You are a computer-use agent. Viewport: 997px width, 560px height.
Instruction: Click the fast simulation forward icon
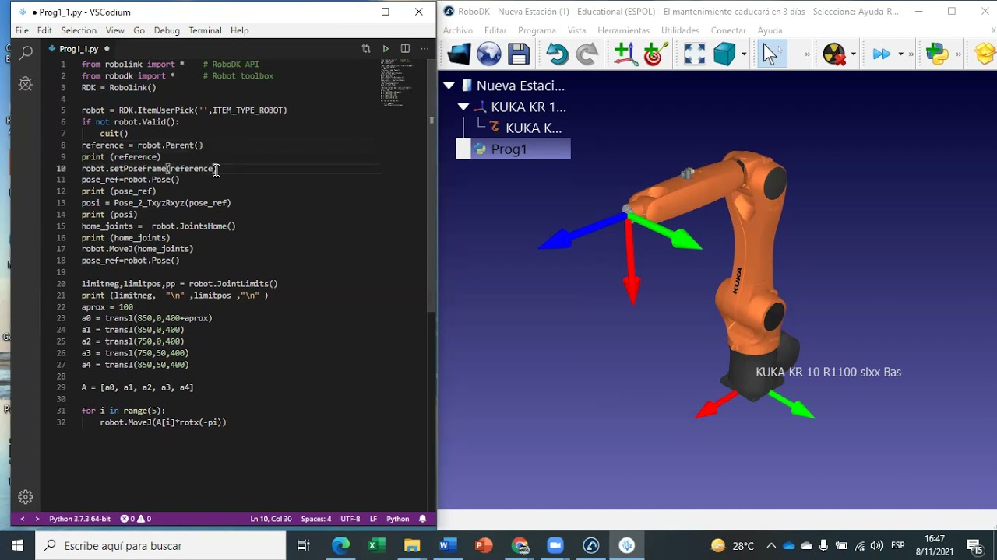click(x=881, y=54)
